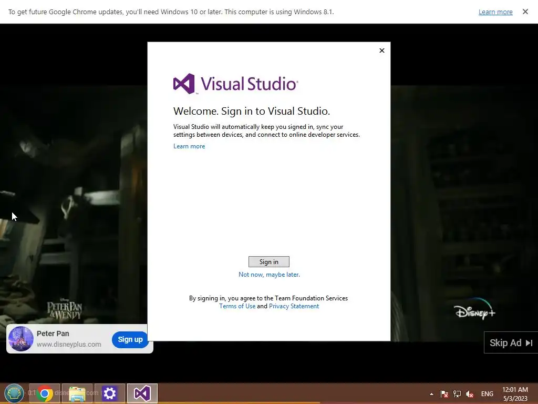The image size is (538, 404).
Task: Open Learn more link in Visual Studio dialog
Action: pyautogui.click(x=189, y=146)
